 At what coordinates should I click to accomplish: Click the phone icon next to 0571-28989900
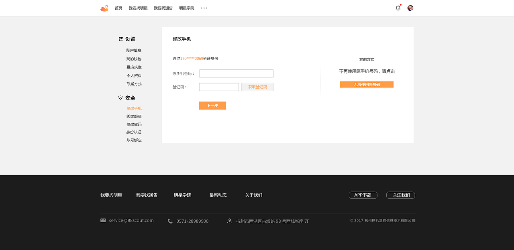pos(169,221)
